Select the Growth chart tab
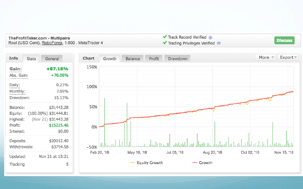303x189 pixels. pyautogui.click(x=109, y=59)
